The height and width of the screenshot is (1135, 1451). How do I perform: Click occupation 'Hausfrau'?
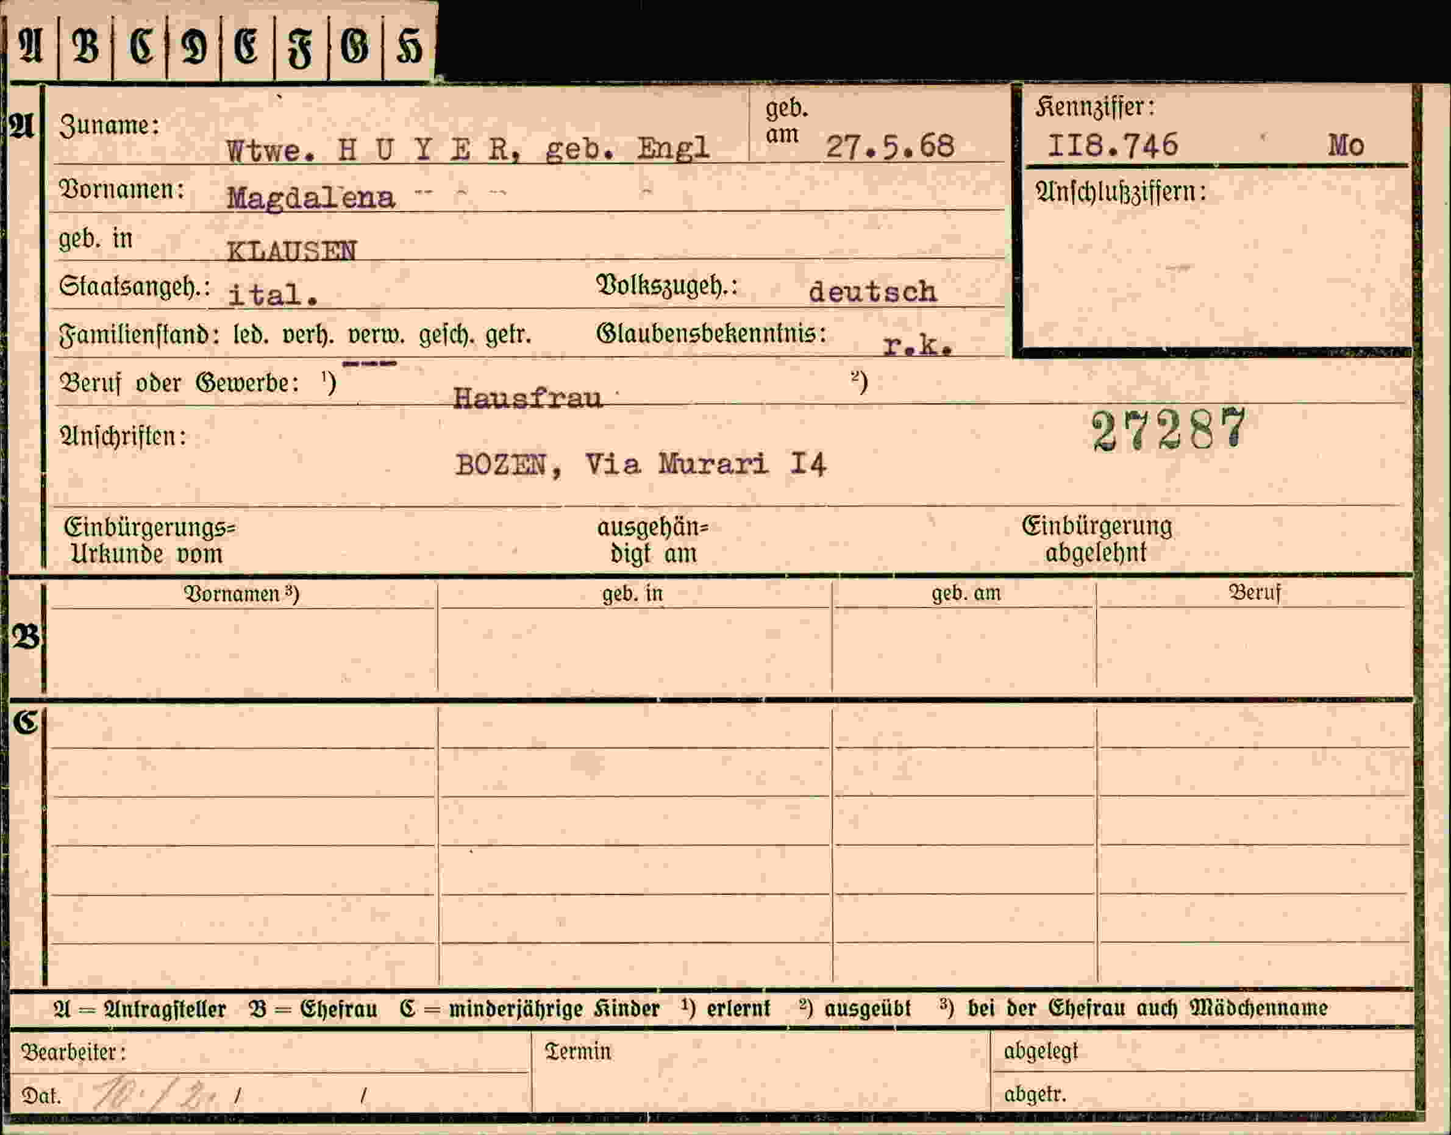pyautogui.click(x=528, y=397)
